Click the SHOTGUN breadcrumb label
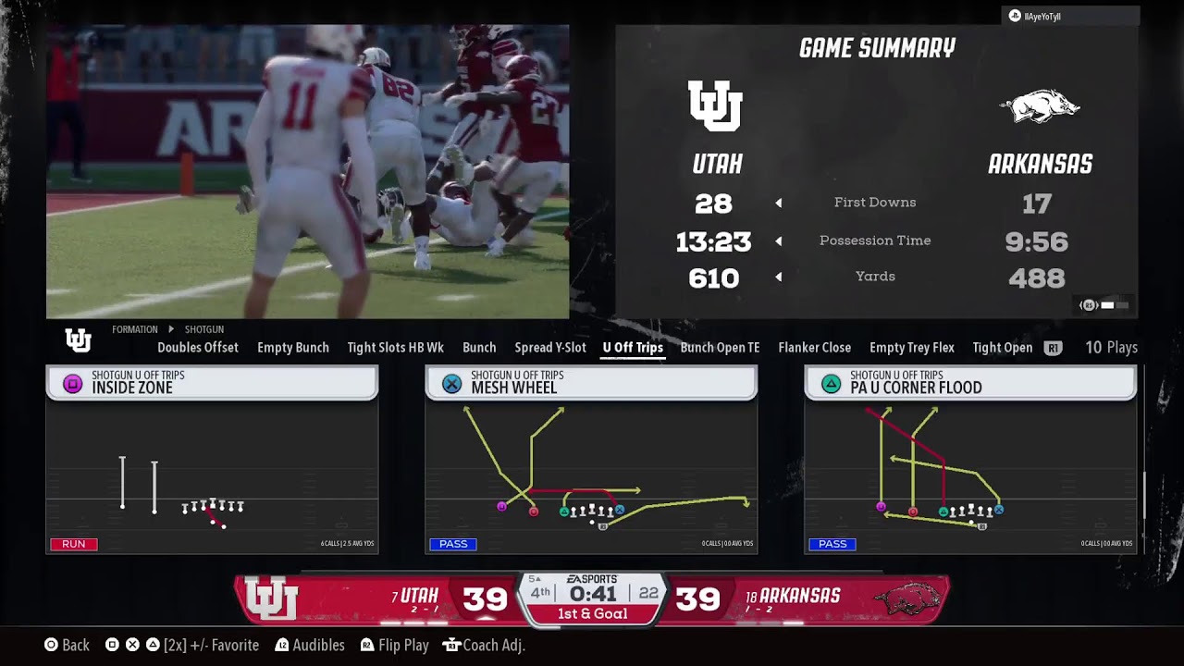The height and width of the screenshot is (666, 1184). [203, 329]
